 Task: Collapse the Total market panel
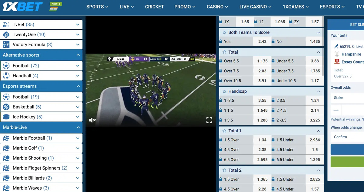[318, 52]
